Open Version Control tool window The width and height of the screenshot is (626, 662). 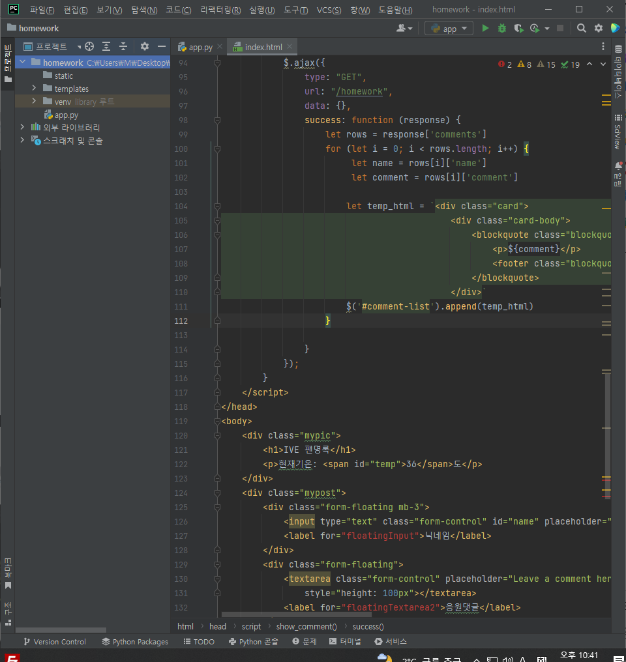coord(55,642)
